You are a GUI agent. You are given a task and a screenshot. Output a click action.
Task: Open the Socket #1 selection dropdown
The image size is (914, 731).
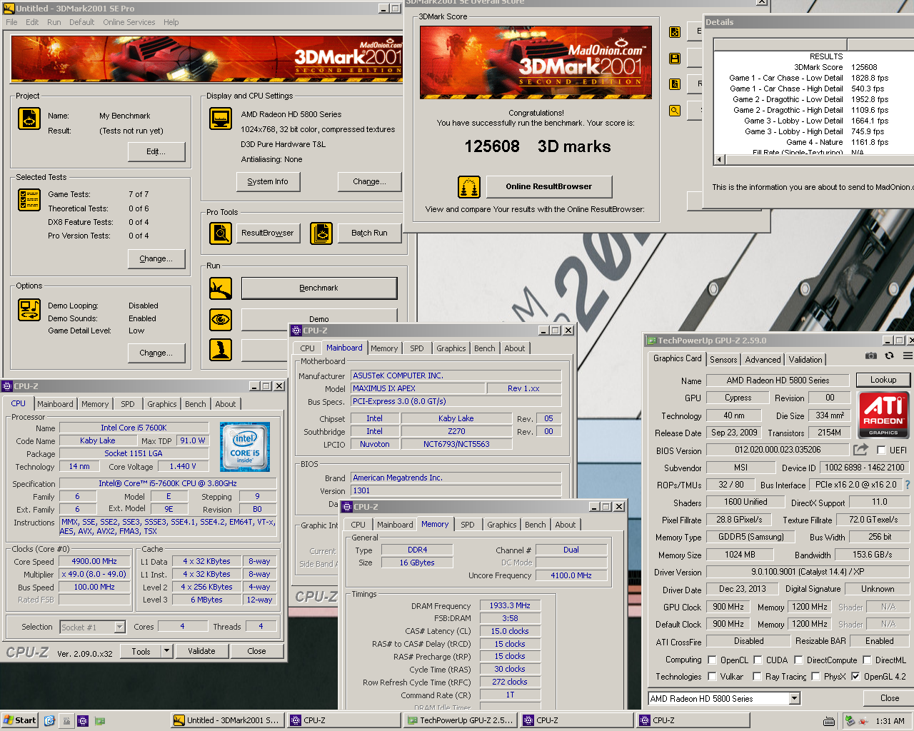tap(119, 627)
